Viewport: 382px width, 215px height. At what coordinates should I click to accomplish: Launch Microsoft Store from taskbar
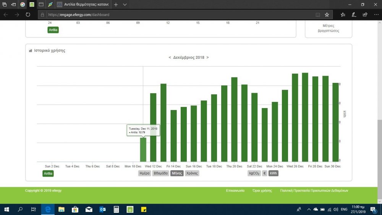(x=75, y=209)
